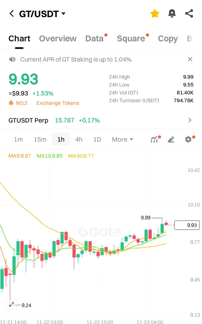Open the GT Staking APR announcement
This screenshot has width=202, height=324.
[x=76, y=60]
